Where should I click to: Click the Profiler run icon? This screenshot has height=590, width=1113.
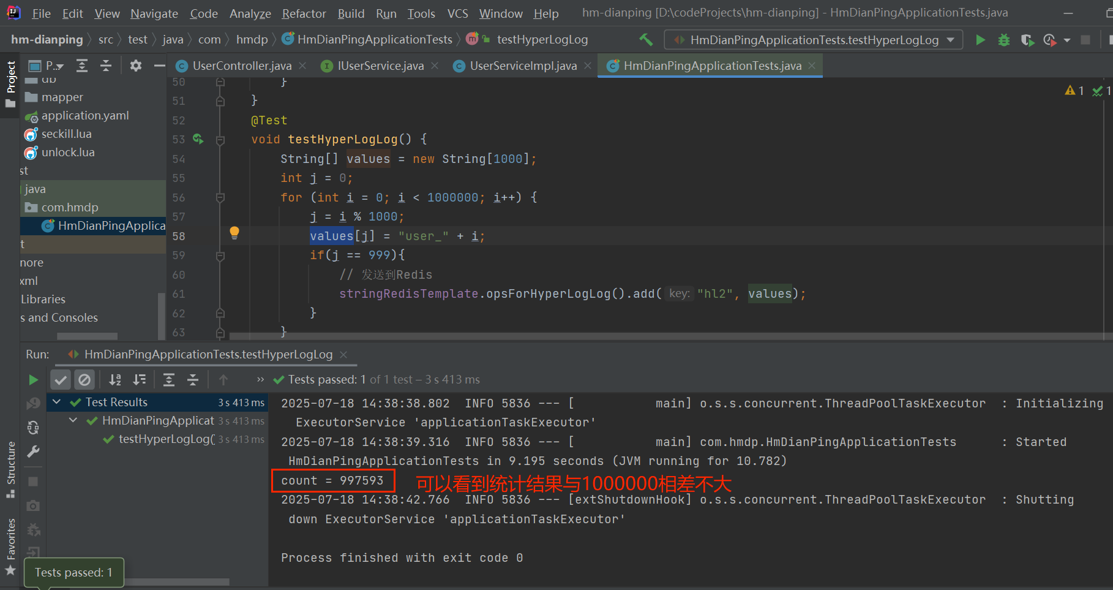[1050, 40]
